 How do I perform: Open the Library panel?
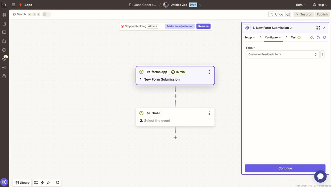coord(22,183)
